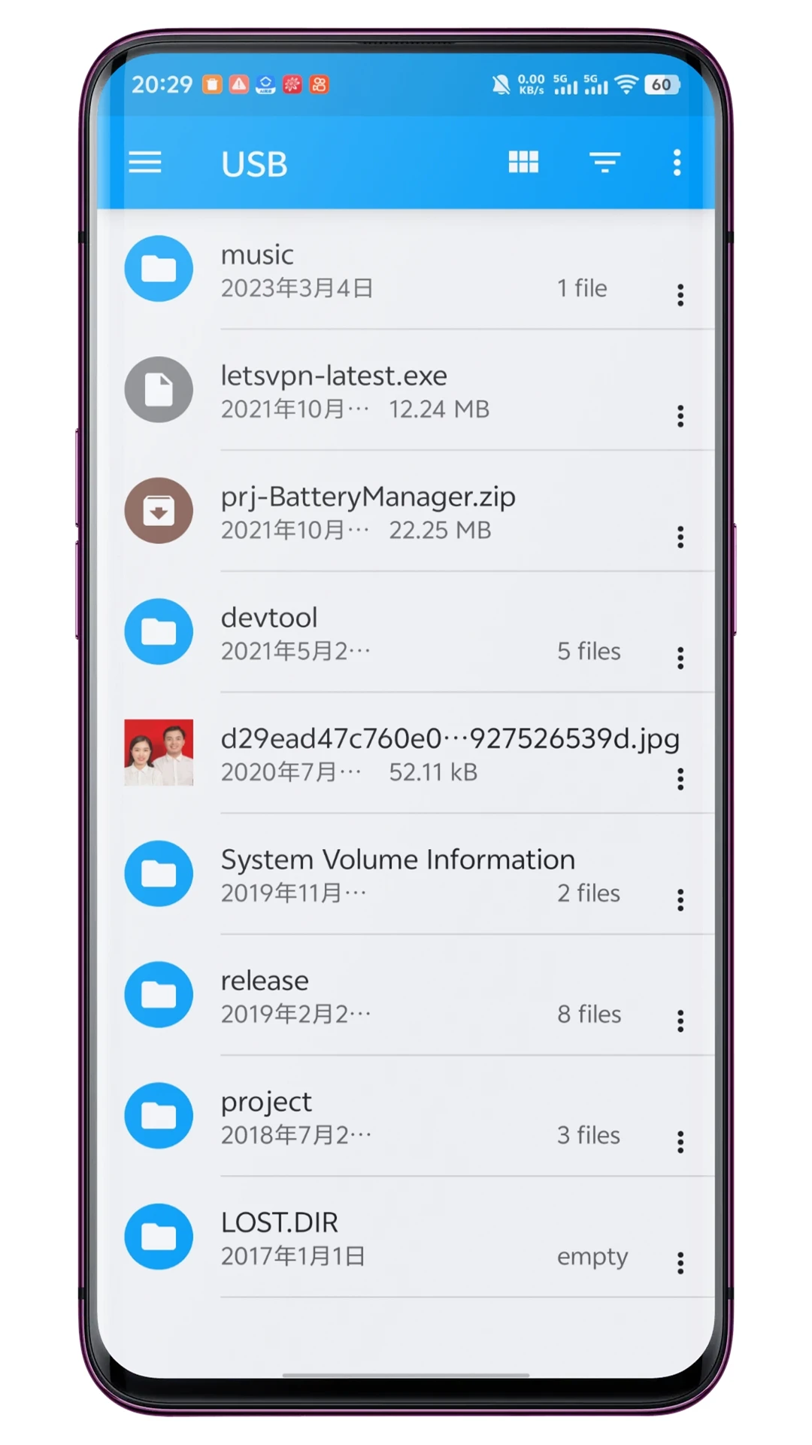Open more options for the jpg image
Viewport: 812px width, 1445px height.
coord(680,779)
